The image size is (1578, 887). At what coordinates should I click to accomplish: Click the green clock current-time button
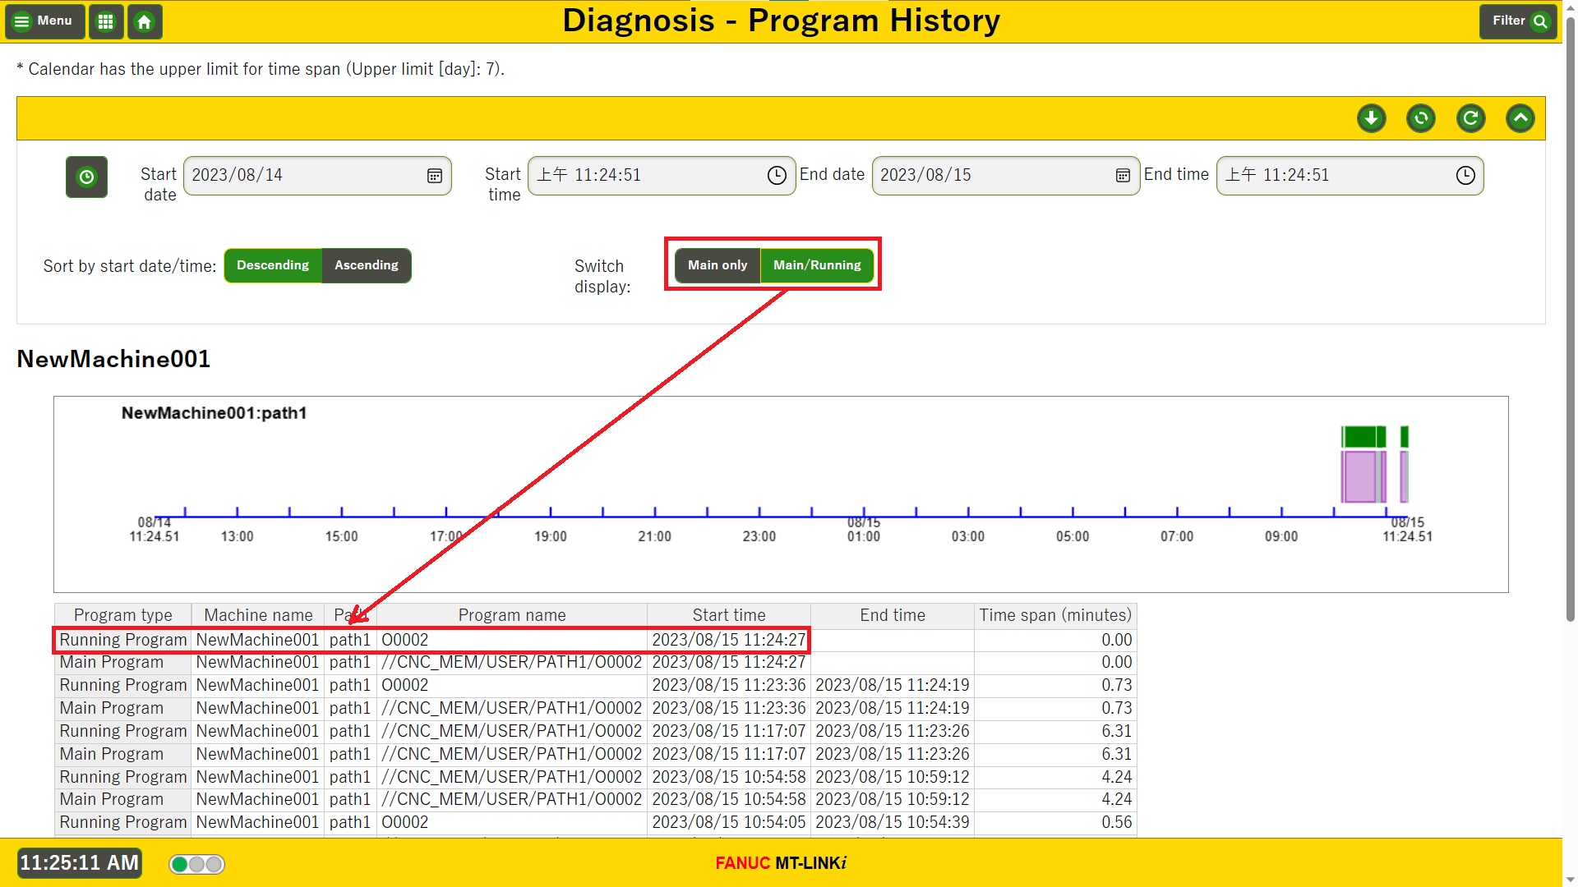coord(86,177)
